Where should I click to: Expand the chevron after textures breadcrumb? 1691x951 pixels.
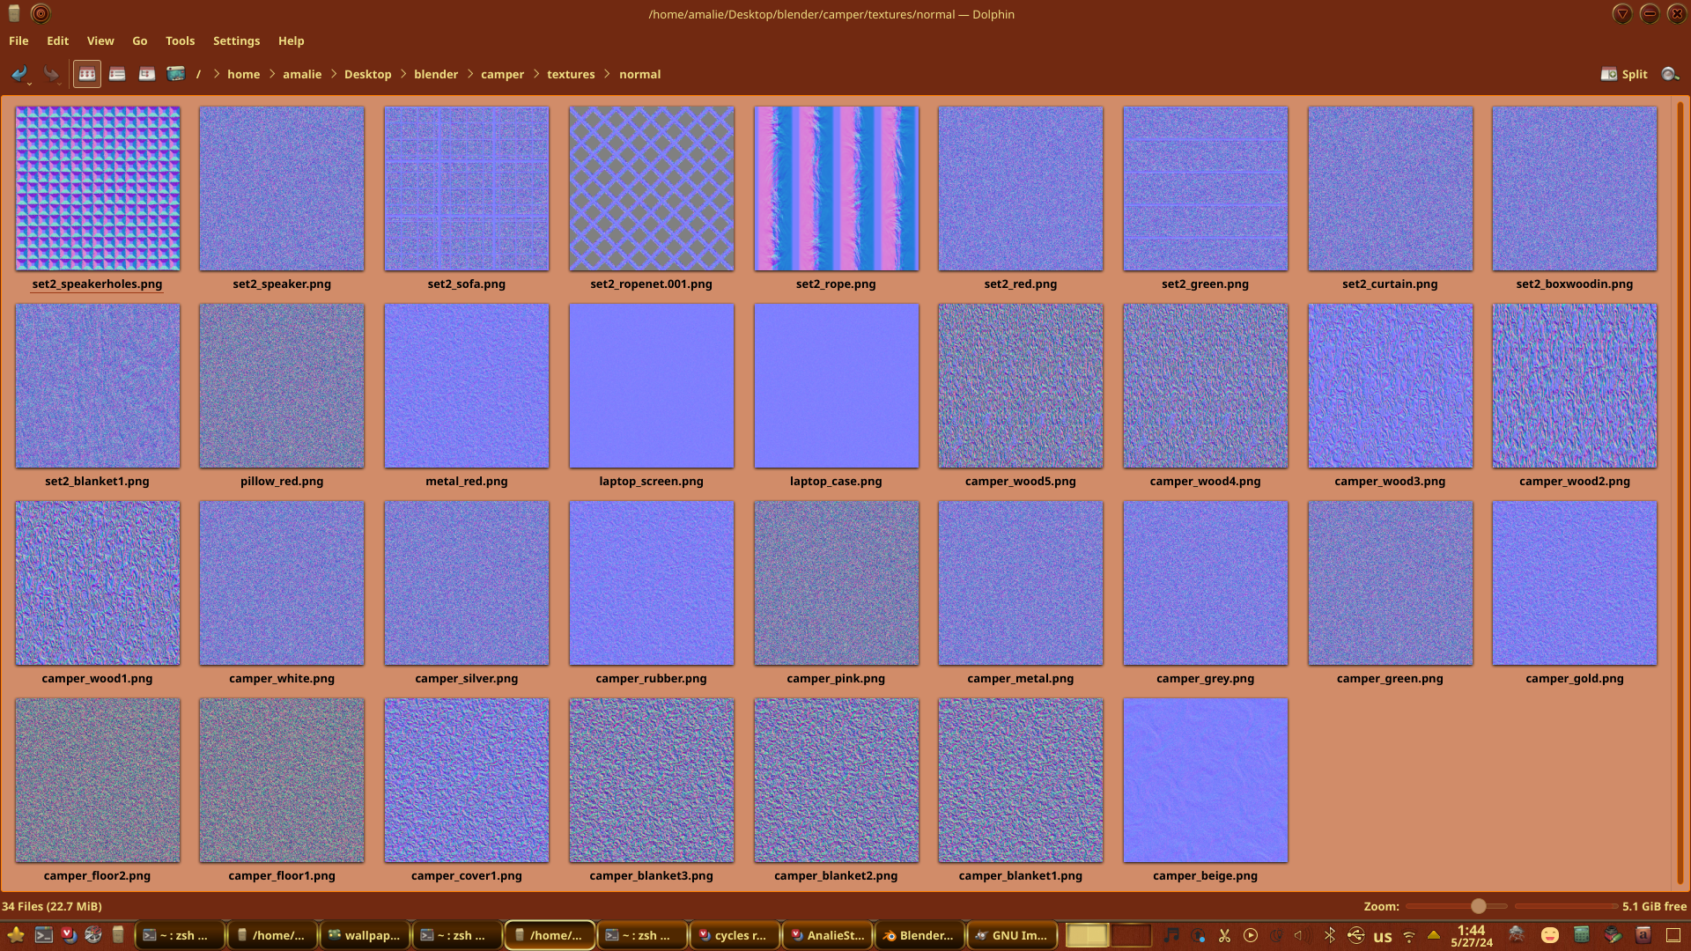click(607, 75)
